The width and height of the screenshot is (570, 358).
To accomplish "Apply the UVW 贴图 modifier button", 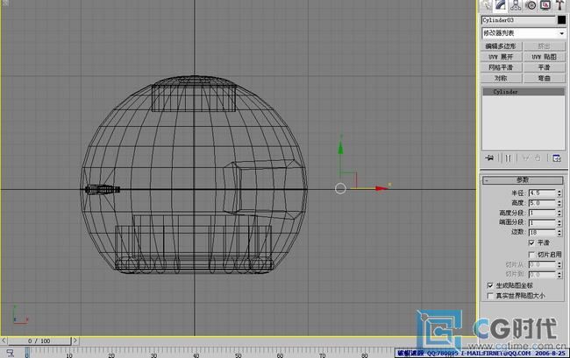I will click(x=545, y=57).
